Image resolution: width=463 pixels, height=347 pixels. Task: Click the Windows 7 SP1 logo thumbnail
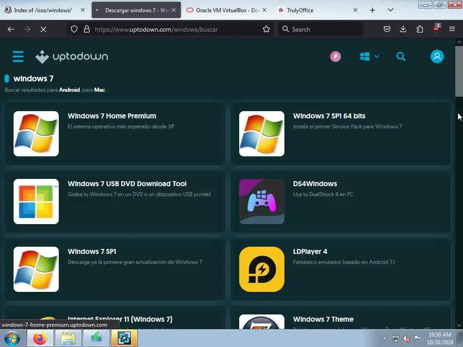[x=36, y=269]
